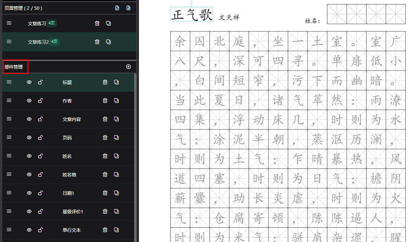Delete the 标题 component
Viewport: 420px width, 242px height.
(105, 82)
